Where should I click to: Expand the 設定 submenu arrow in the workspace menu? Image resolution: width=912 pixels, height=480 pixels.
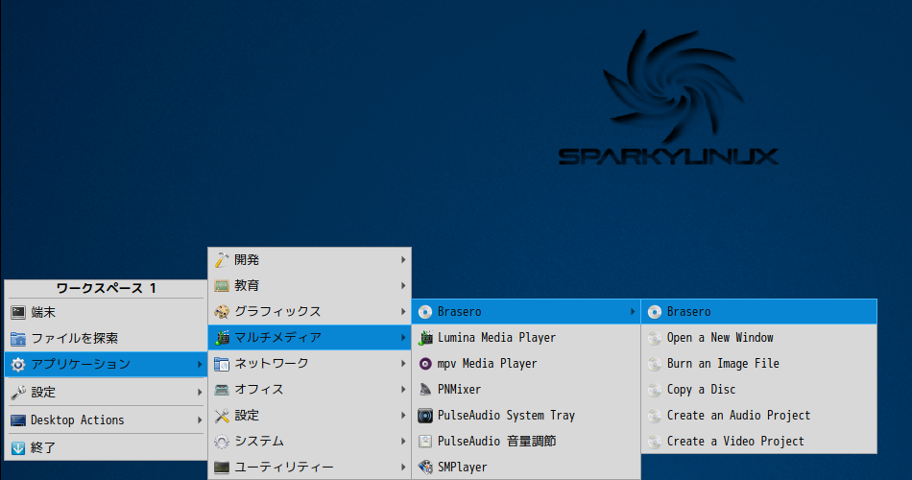click(x=200, y=392)
